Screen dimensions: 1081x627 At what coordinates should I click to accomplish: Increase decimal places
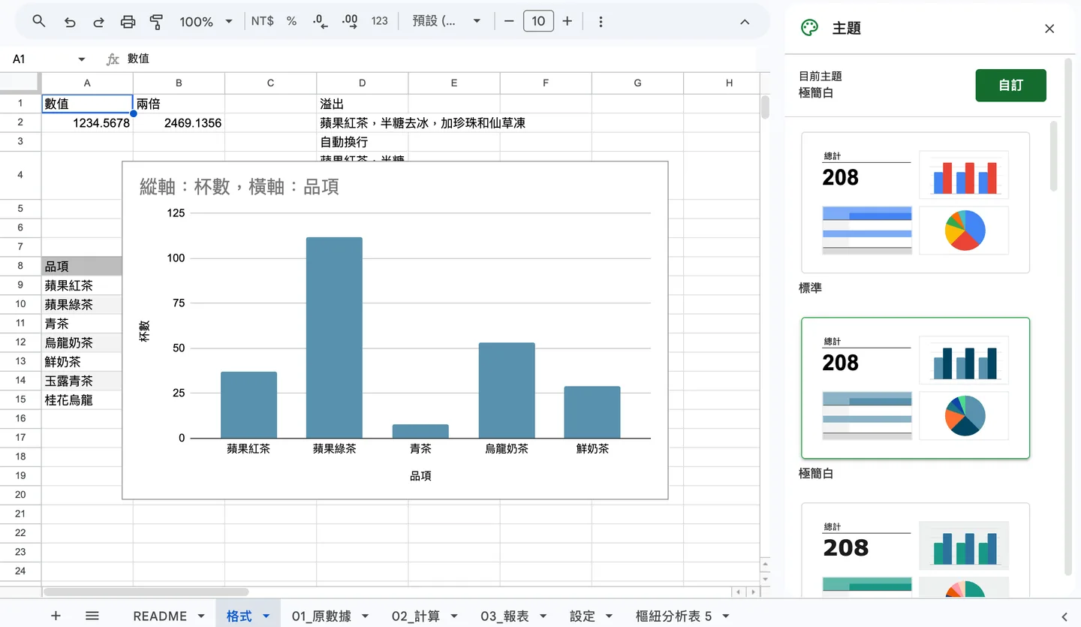click(x=350, y=22)
